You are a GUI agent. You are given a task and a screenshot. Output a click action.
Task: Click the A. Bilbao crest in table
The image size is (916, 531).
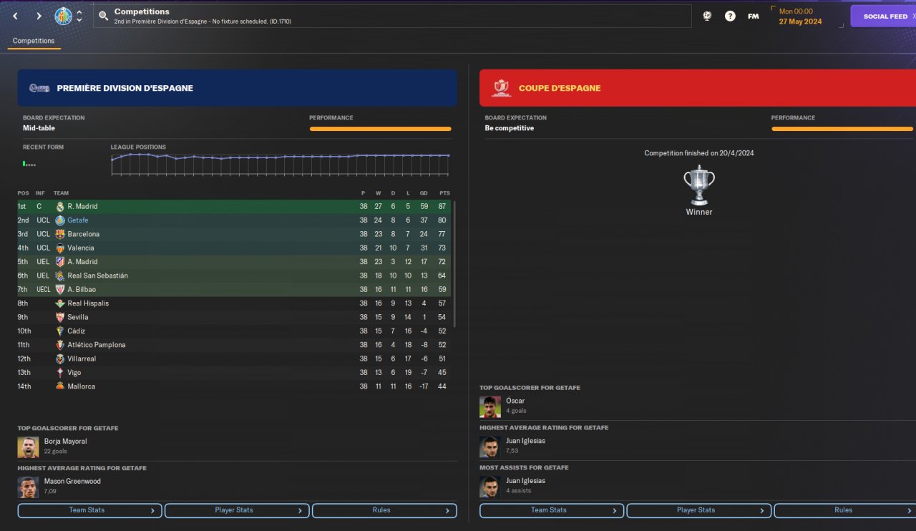pos(60,290)
